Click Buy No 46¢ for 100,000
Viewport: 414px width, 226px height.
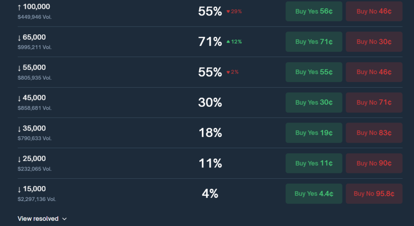[374, 11]
